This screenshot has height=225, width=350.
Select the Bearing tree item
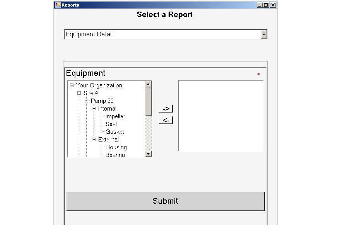pyautogui.click(x=115, y=155)
